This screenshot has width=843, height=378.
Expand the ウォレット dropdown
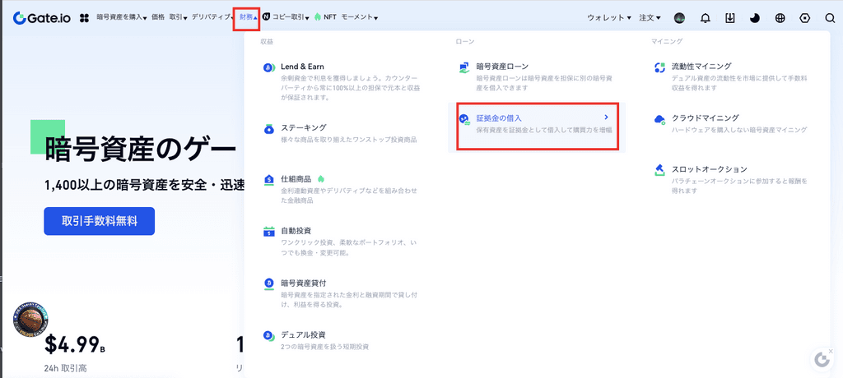pyautogui.click(x=608, y=17)
